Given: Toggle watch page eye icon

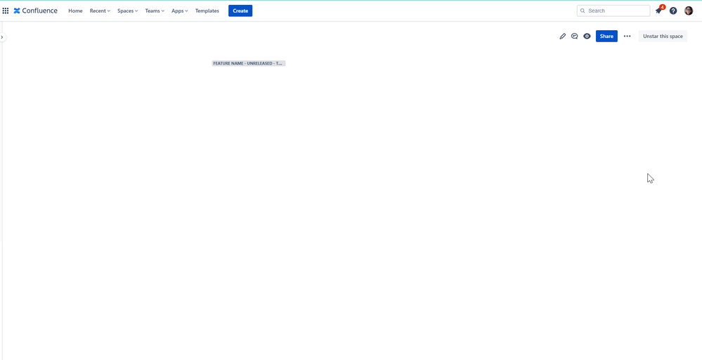Looking at the screenshot, I should pos(587,36).
